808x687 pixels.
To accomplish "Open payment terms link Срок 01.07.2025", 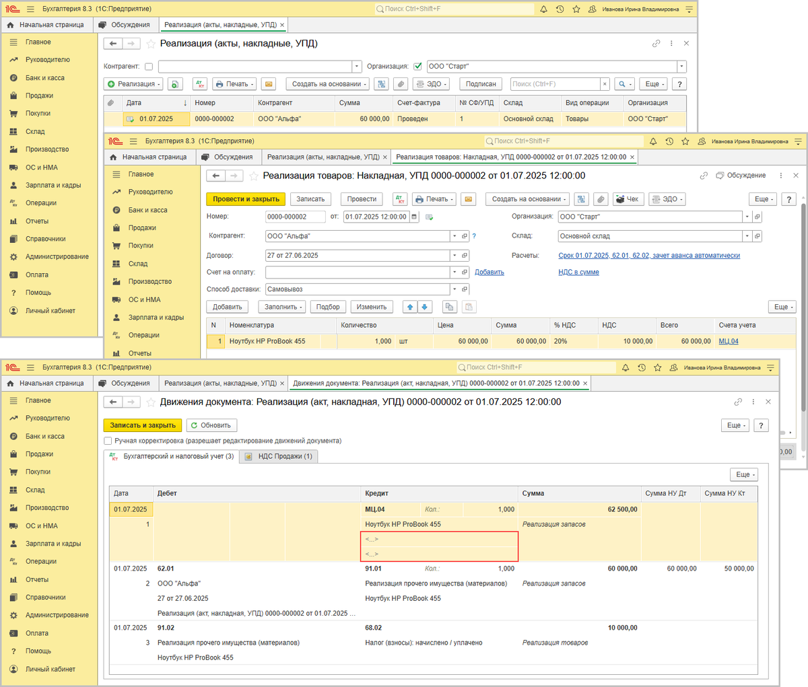I will coord(649,256).
